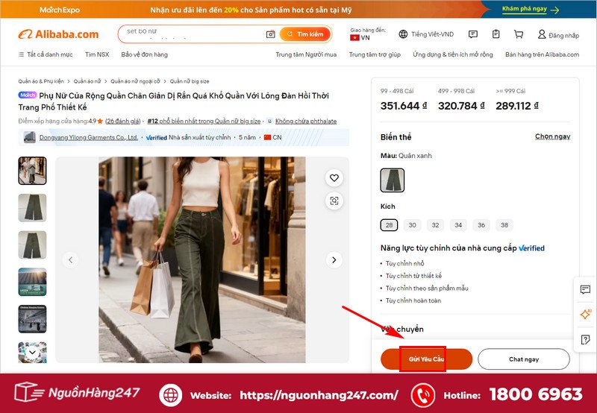Click Verified supplier badge near company name
This screenshot has height=413, width=597.
point(157,137)
